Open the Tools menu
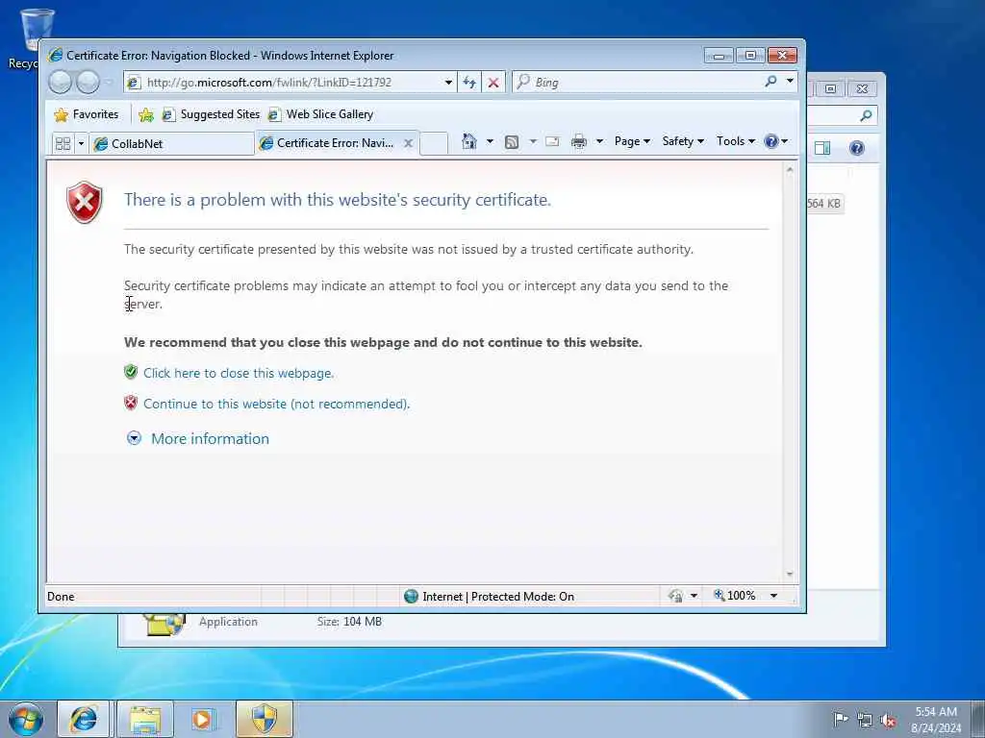 [736, 141]
